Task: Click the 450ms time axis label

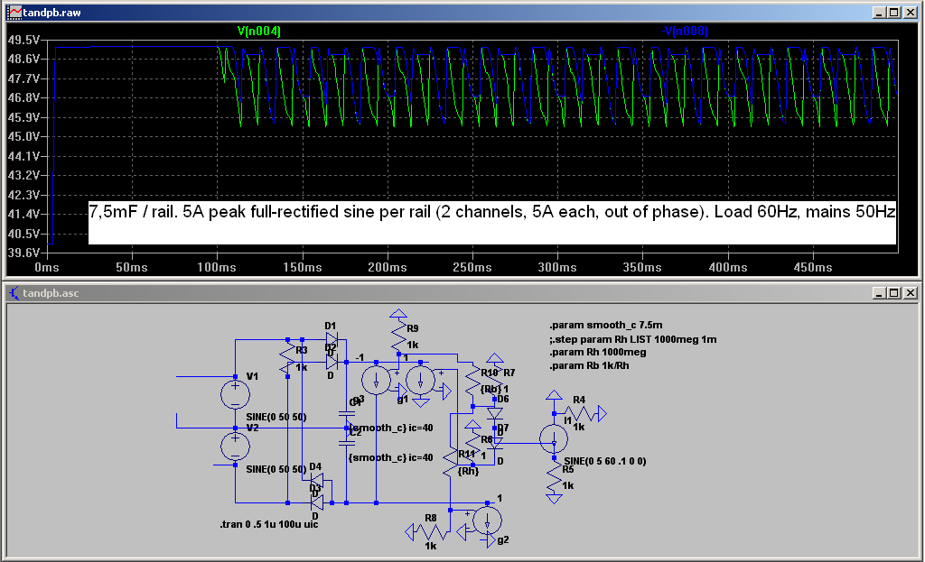Action: (x=812, y=267)
